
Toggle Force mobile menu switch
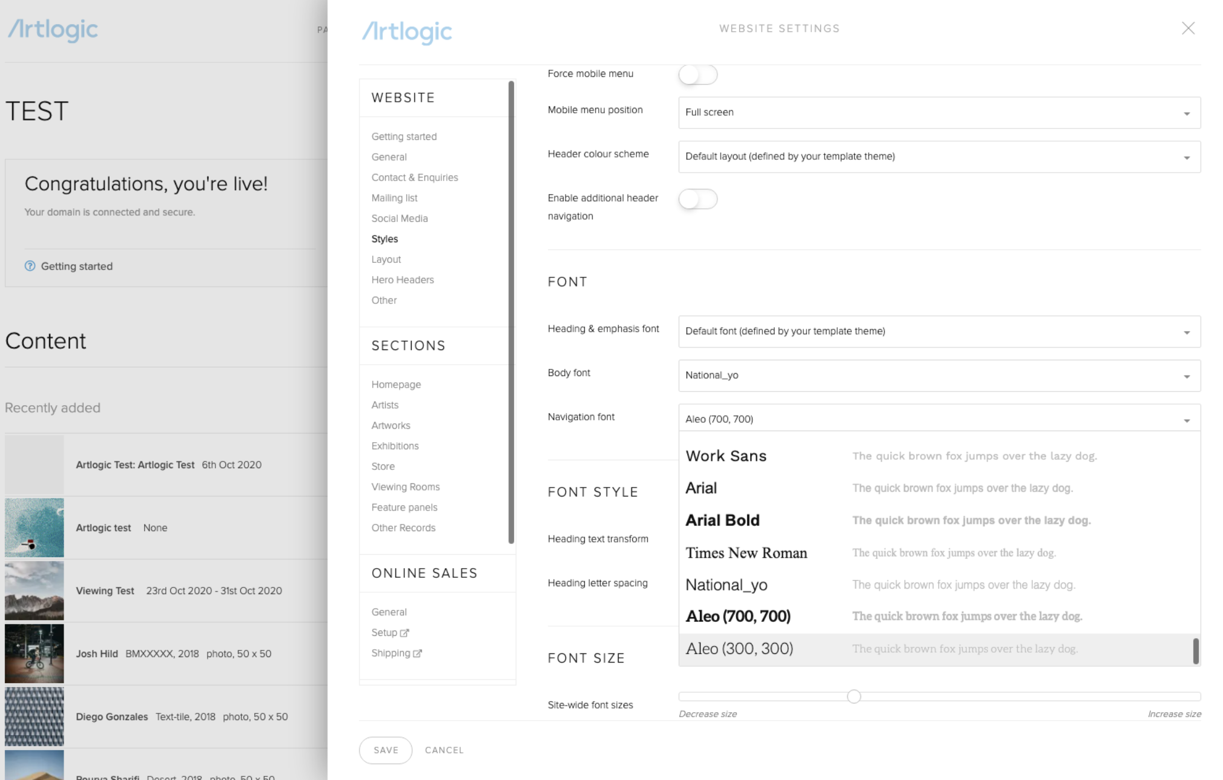pyautogui.click(x=697, y=74)
